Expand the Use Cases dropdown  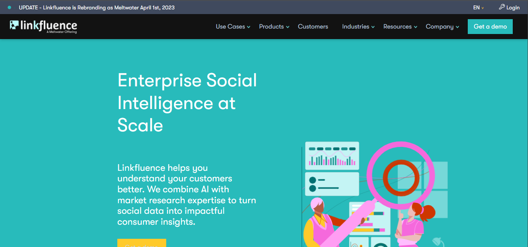(x=233, y=27)
